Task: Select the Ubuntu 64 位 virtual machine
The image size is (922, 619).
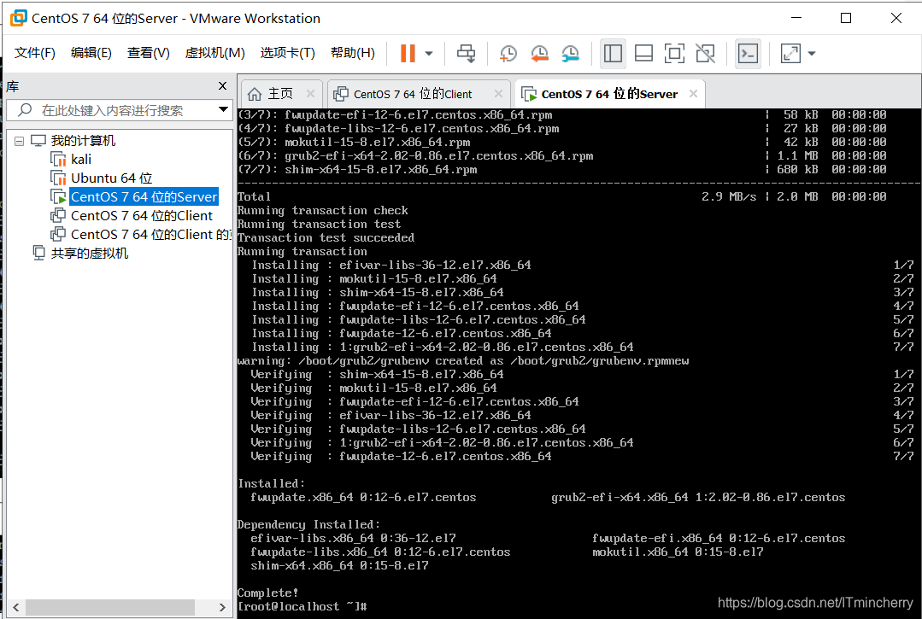Action: point(112,178)
